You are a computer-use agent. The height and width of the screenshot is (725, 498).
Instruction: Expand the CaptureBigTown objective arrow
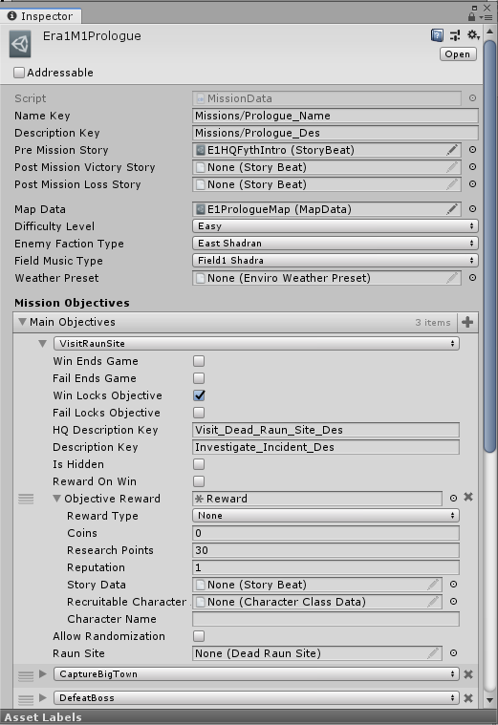(x=43, y=673)
